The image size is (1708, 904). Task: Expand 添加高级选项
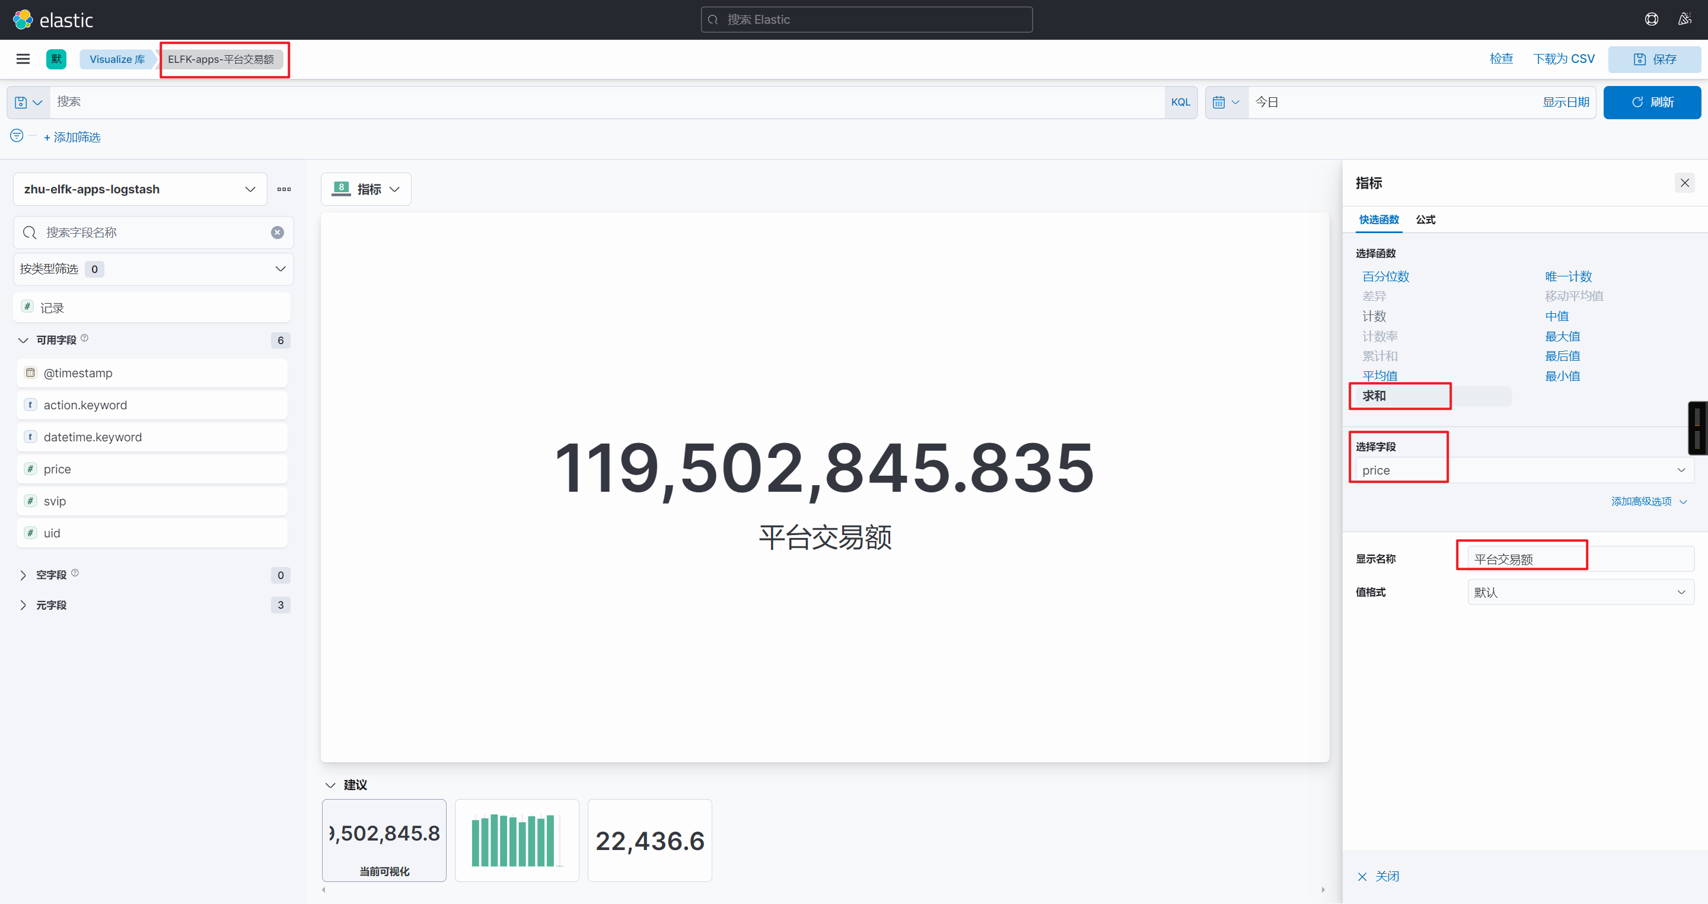pyautogui.click(x=1649, y=501)
